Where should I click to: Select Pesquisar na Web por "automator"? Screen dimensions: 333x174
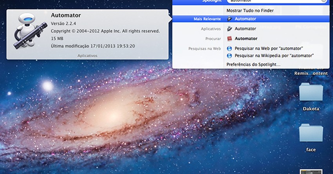tap(269, 48)
